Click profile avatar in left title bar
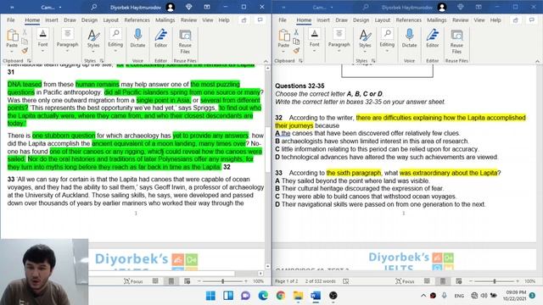The width and height of the screenshot is (543, 305). pos(170,7)
